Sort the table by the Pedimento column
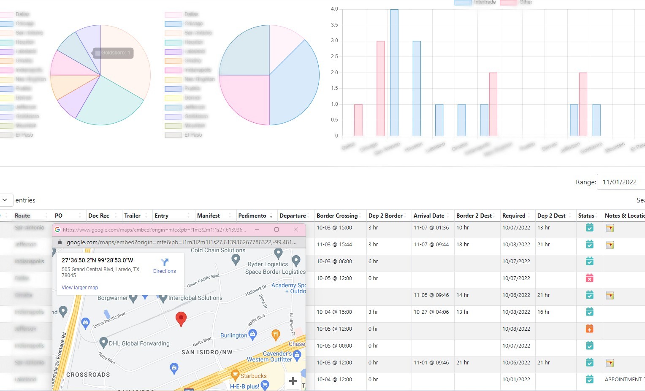Image resolution: width=645 pixels, height=391 pixels. coord(252,216)
